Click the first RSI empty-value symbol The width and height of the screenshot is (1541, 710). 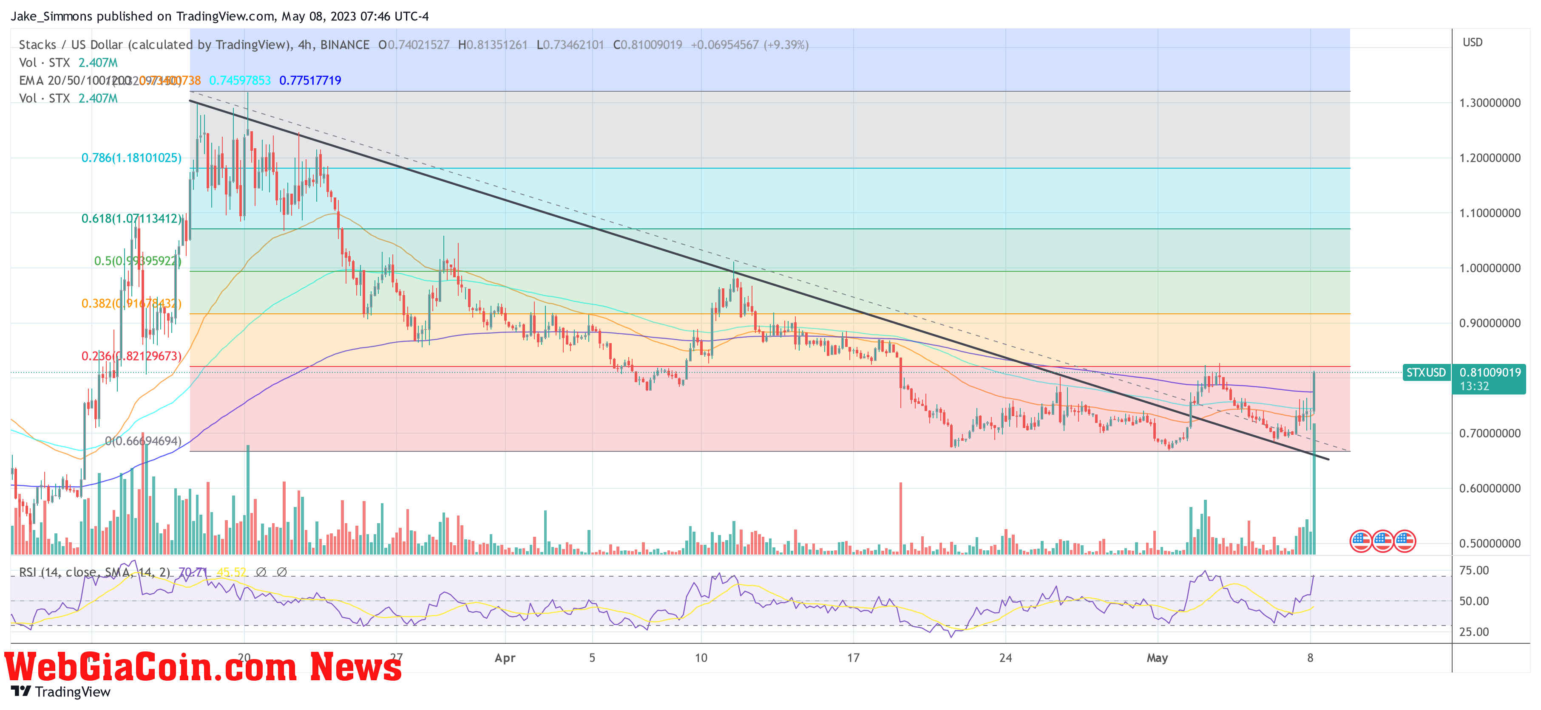pos(261,572)
